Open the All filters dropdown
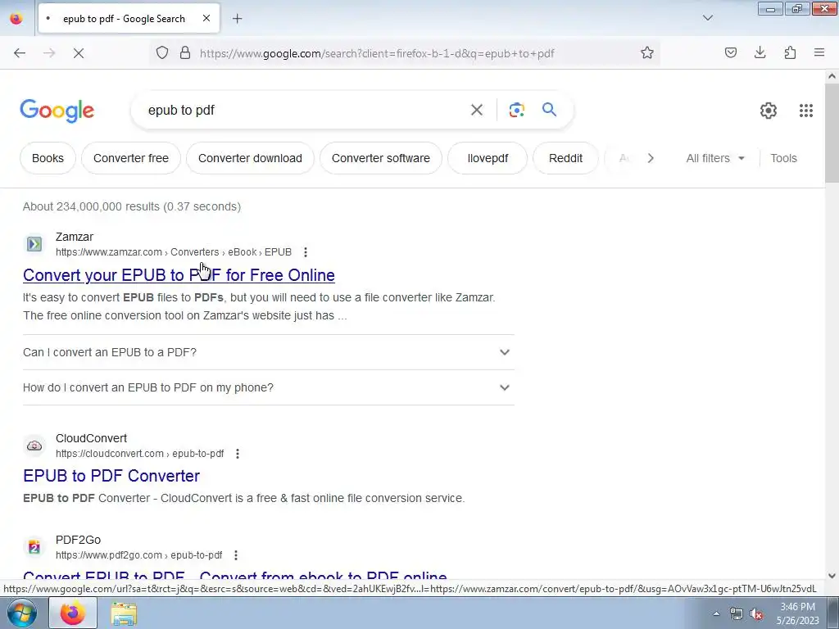 (715, 158)
